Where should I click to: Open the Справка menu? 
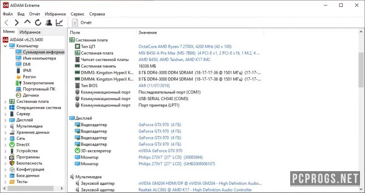coord(97,14)
